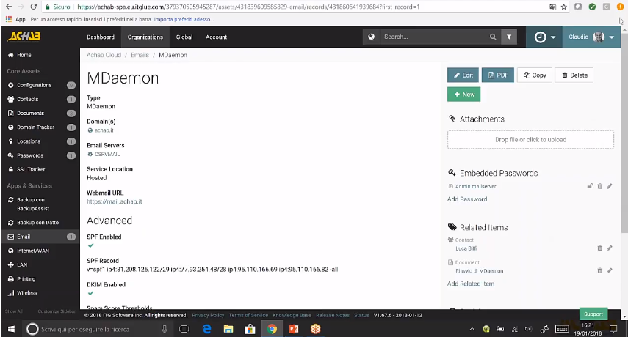
Task: Open the clock timer dropdown
Action: (544, 37)
